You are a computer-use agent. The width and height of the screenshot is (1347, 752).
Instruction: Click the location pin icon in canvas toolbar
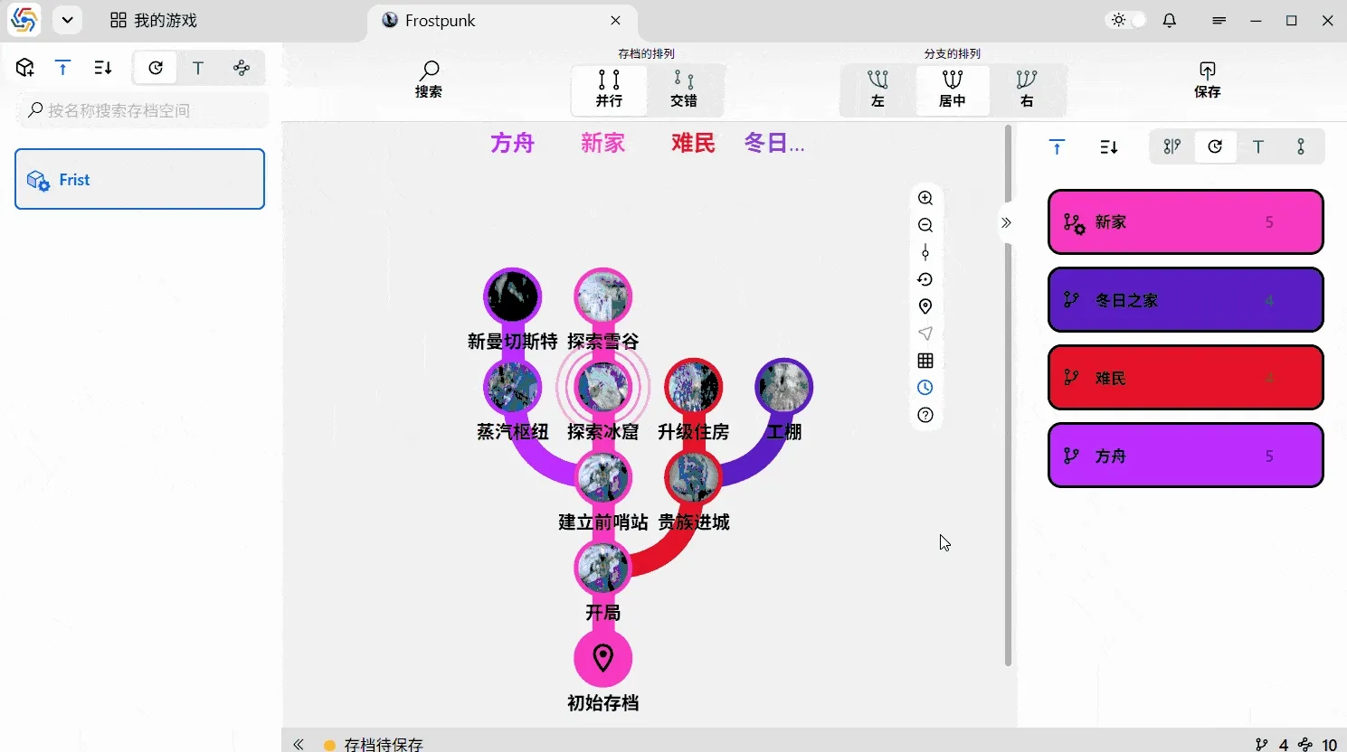click(925, 306)
